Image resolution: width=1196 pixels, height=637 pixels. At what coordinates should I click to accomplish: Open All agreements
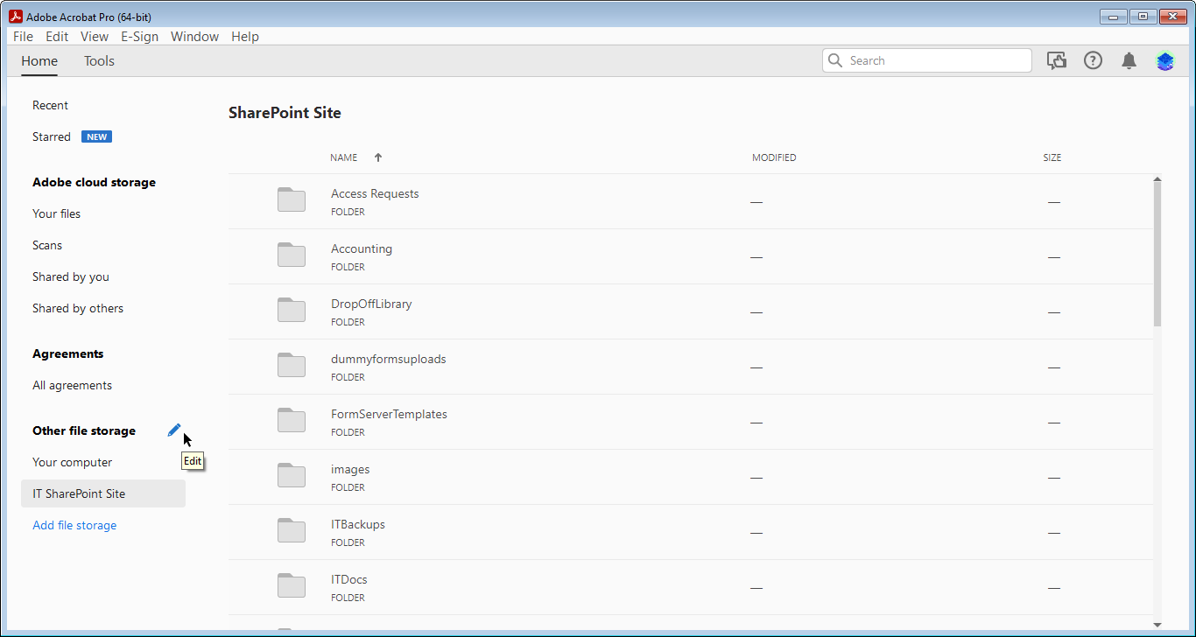tap(72, 385)
